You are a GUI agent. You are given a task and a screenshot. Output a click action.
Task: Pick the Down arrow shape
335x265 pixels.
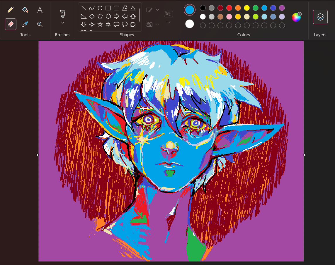(x=84, y=24)
